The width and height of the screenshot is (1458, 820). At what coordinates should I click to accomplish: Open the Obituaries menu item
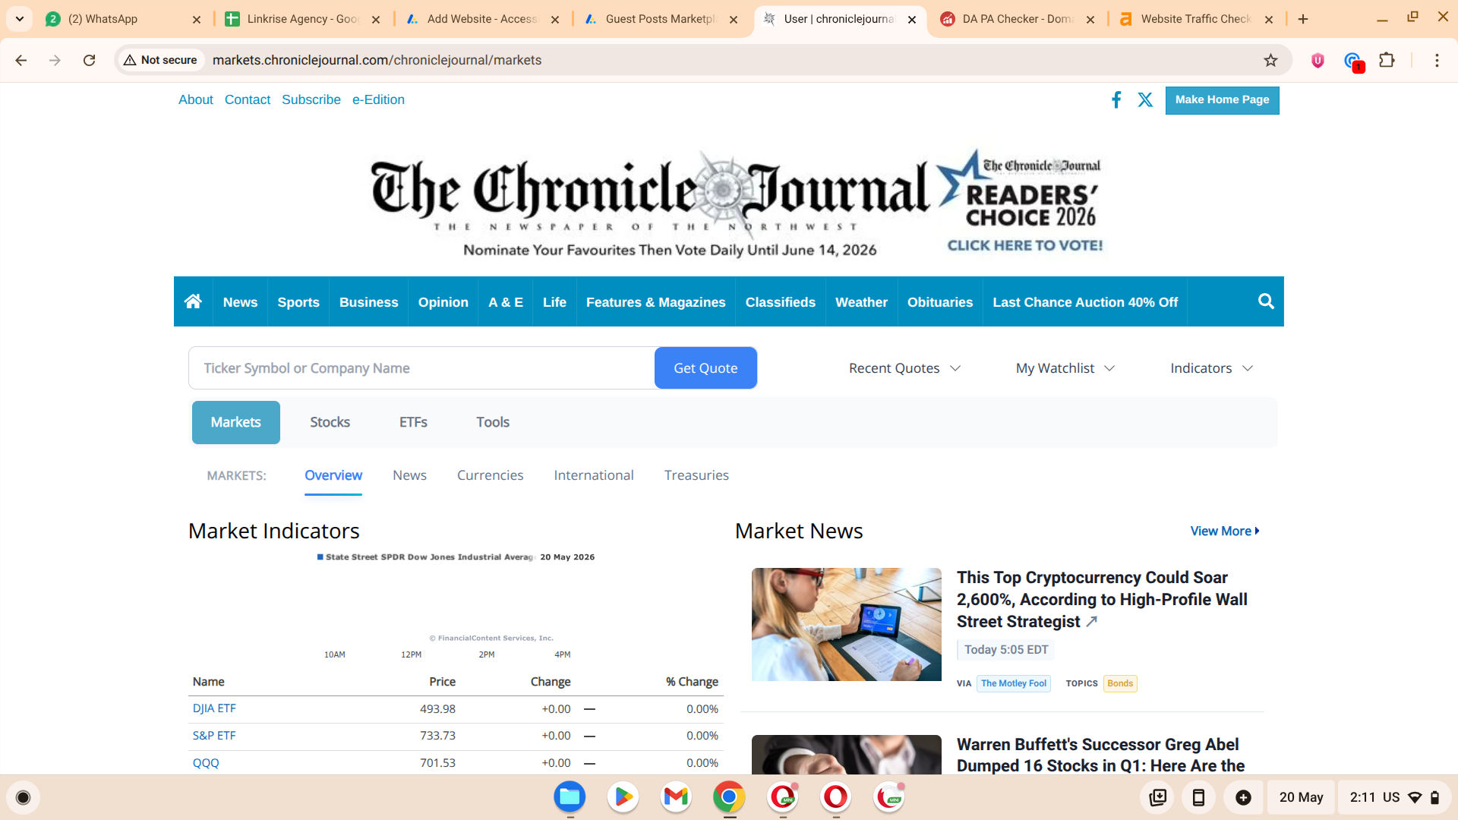(x=940, y=302)
